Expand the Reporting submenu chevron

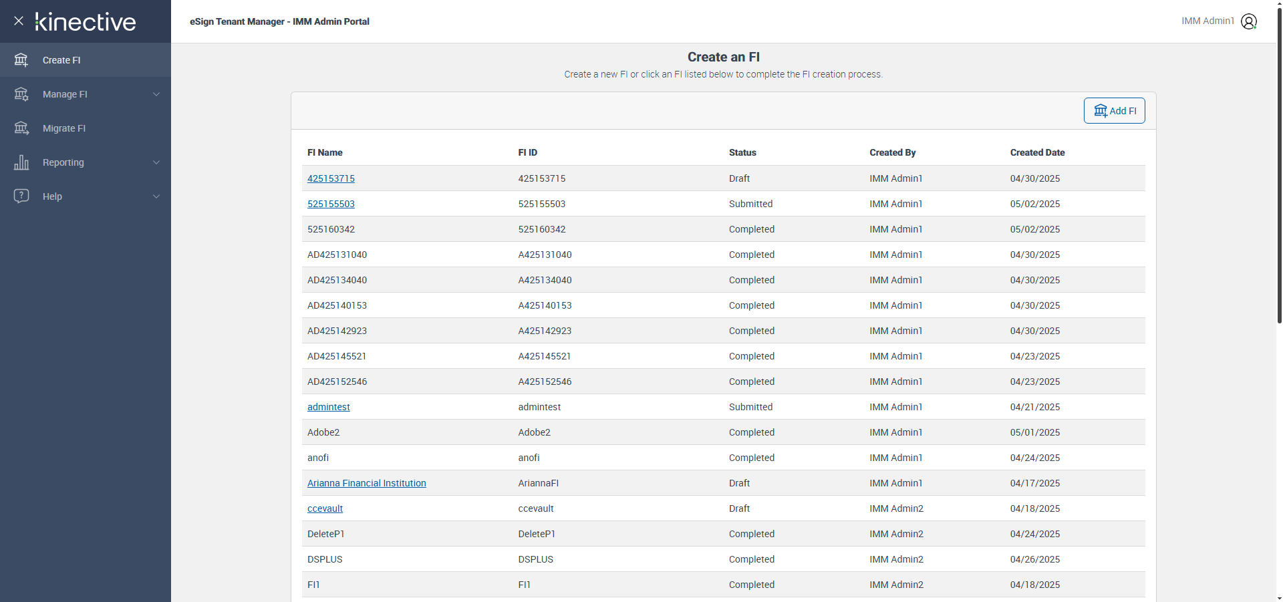tap(156, 162)
